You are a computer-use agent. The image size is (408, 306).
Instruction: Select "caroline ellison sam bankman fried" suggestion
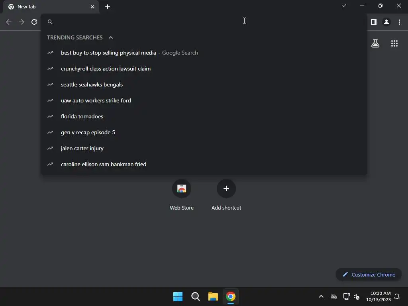click(204, 164)
